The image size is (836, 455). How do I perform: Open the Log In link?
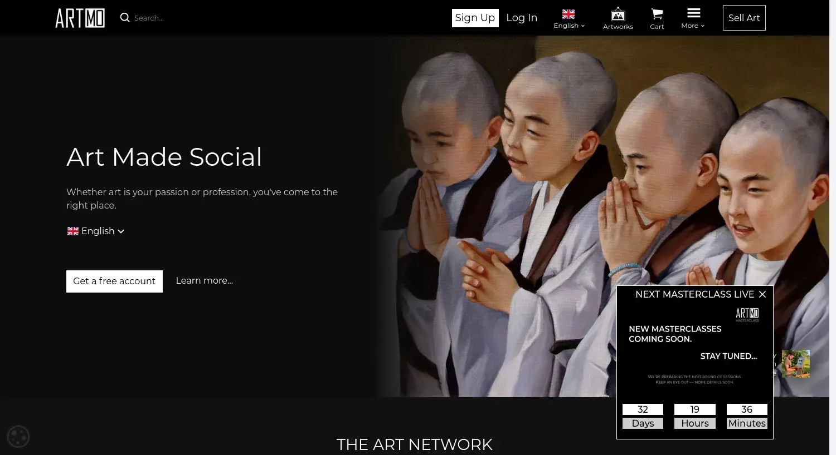point(522,18)
